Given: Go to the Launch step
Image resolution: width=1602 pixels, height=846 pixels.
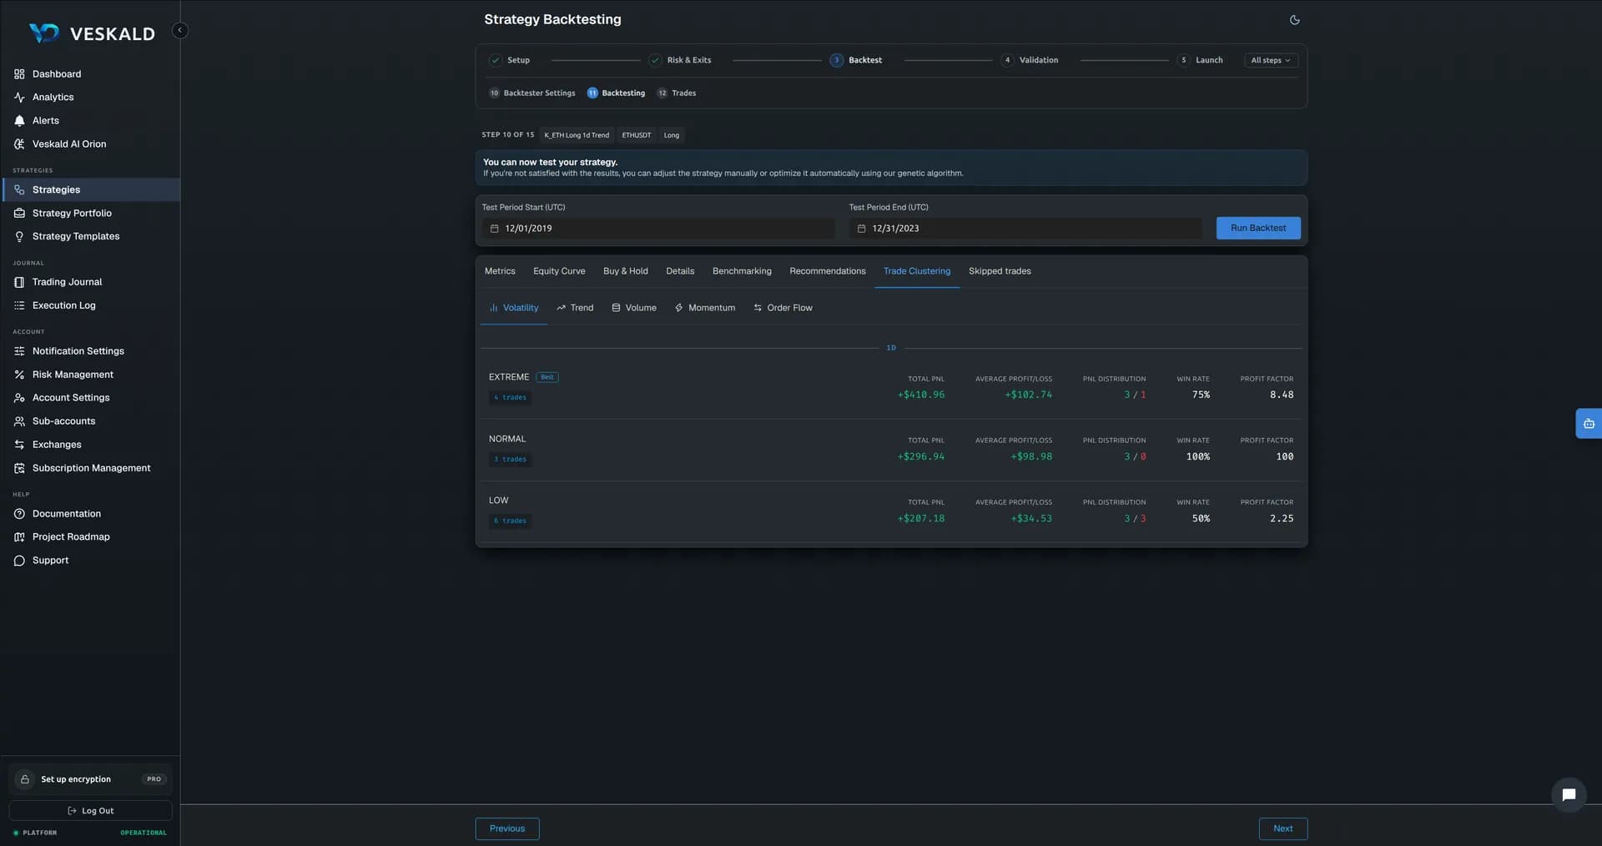Looking at the screenshot, I should point(1200,60).
